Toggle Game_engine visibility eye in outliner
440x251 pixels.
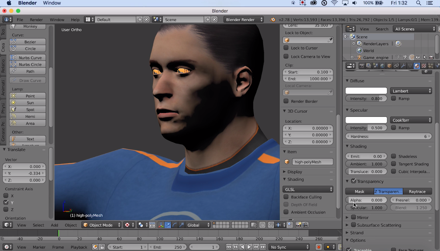pos(418,57)
